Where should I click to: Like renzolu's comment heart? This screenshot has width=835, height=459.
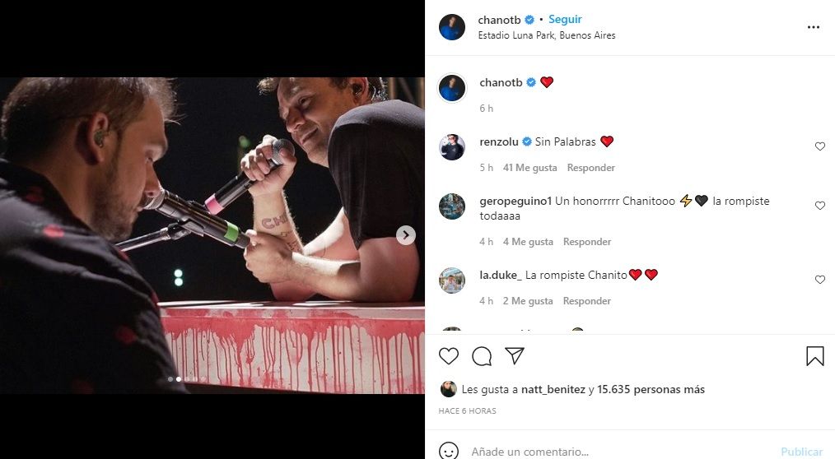pos(820,146)
